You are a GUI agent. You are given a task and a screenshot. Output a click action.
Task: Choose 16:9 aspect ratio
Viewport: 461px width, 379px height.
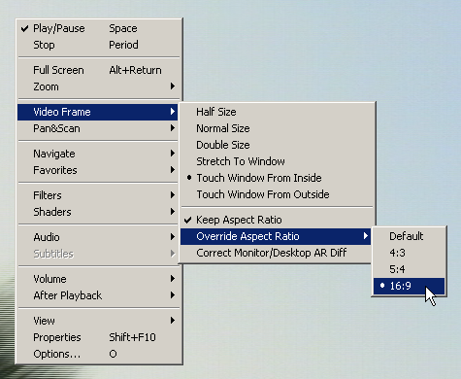click(409, 286)
